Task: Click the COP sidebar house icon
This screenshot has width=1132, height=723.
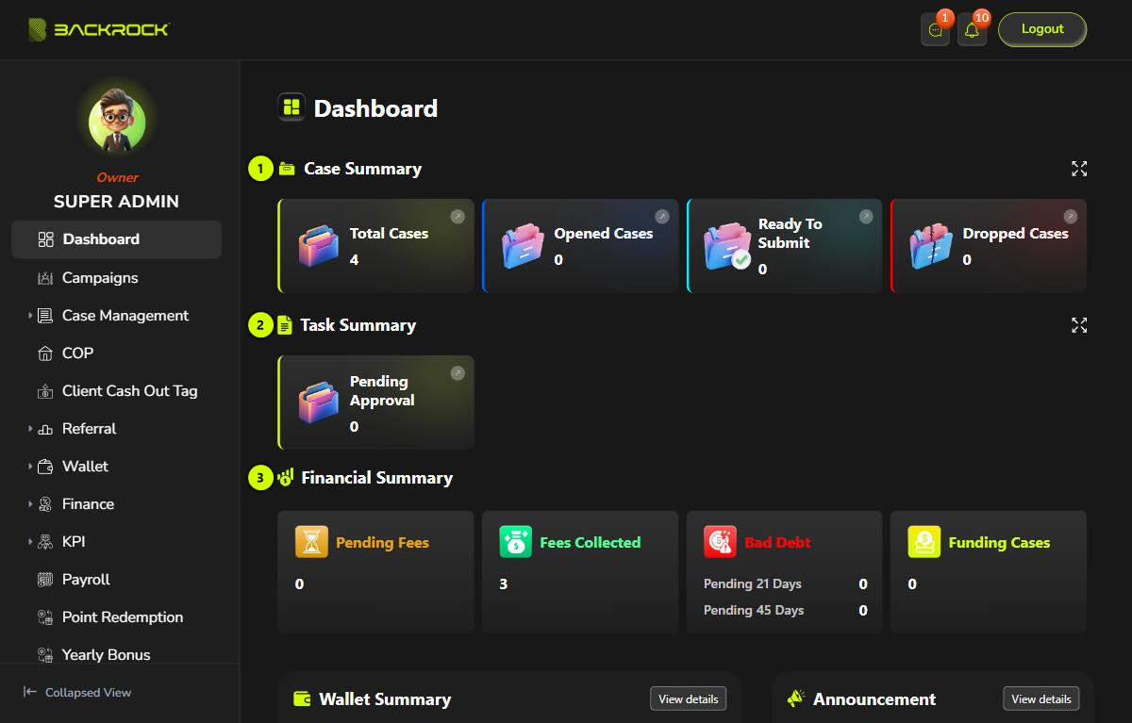Action: tap(45, 353)
